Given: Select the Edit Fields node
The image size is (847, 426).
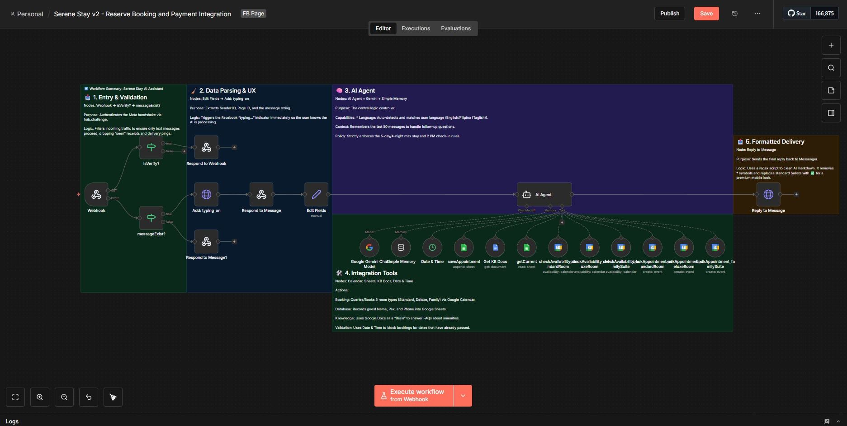Looking at the screenshot, I should 316,195.
